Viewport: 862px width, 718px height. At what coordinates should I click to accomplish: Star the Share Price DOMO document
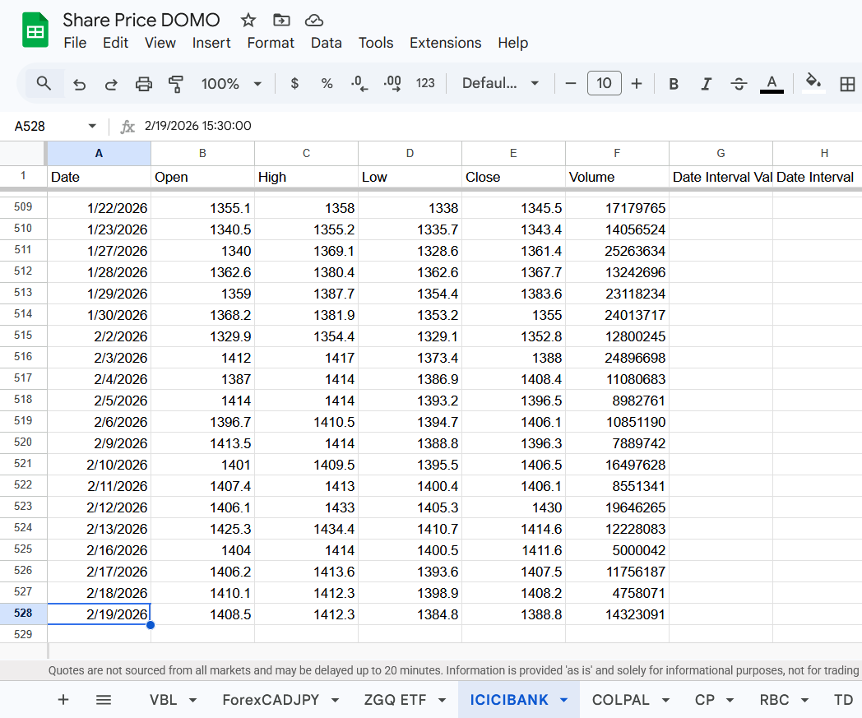pos(248,21)
